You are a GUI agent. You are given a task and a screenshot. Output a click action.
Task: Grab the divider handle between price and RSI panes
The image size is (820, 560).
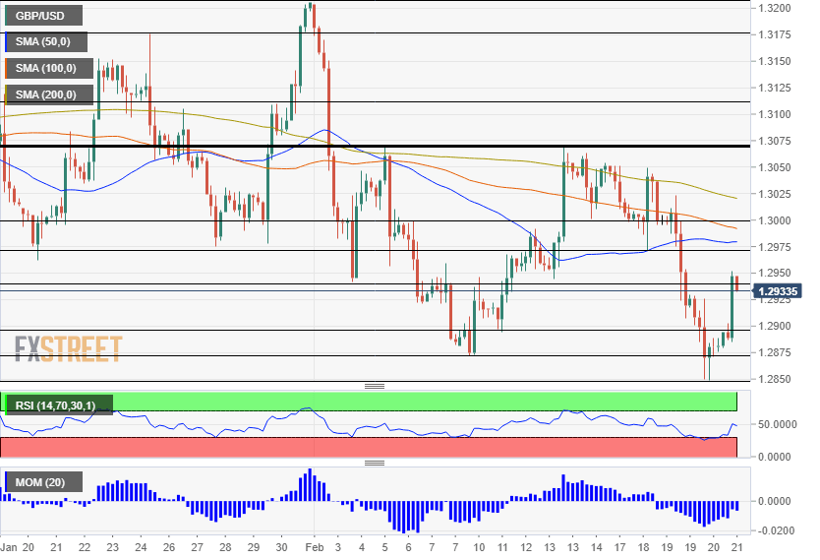point(375,386)
